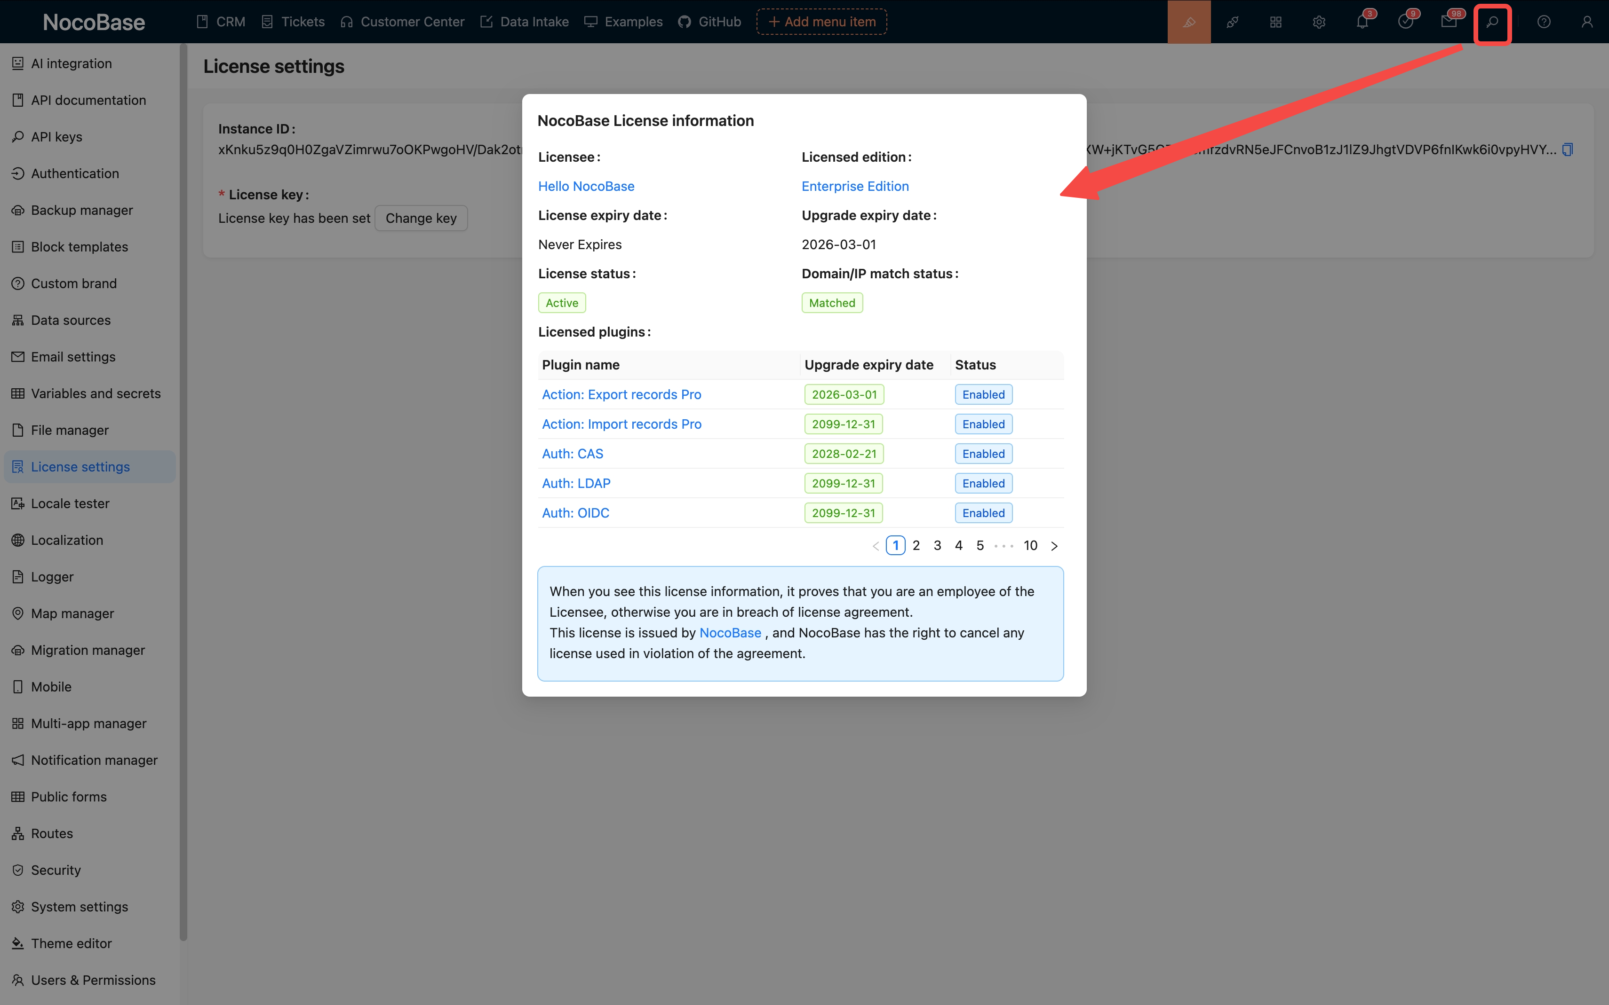
Task: Select License settings in sidebar
Action: coord(90,467)
